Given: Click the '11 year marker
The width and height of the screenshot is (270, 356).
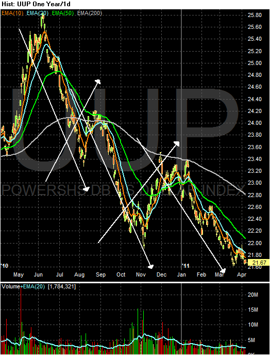Looking at the screenshot, I should (x=185, y=266).
